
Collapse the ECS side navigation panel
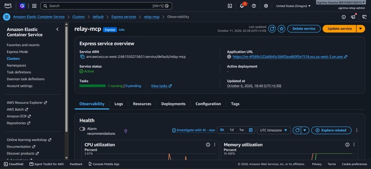click(x=57, y=29)
